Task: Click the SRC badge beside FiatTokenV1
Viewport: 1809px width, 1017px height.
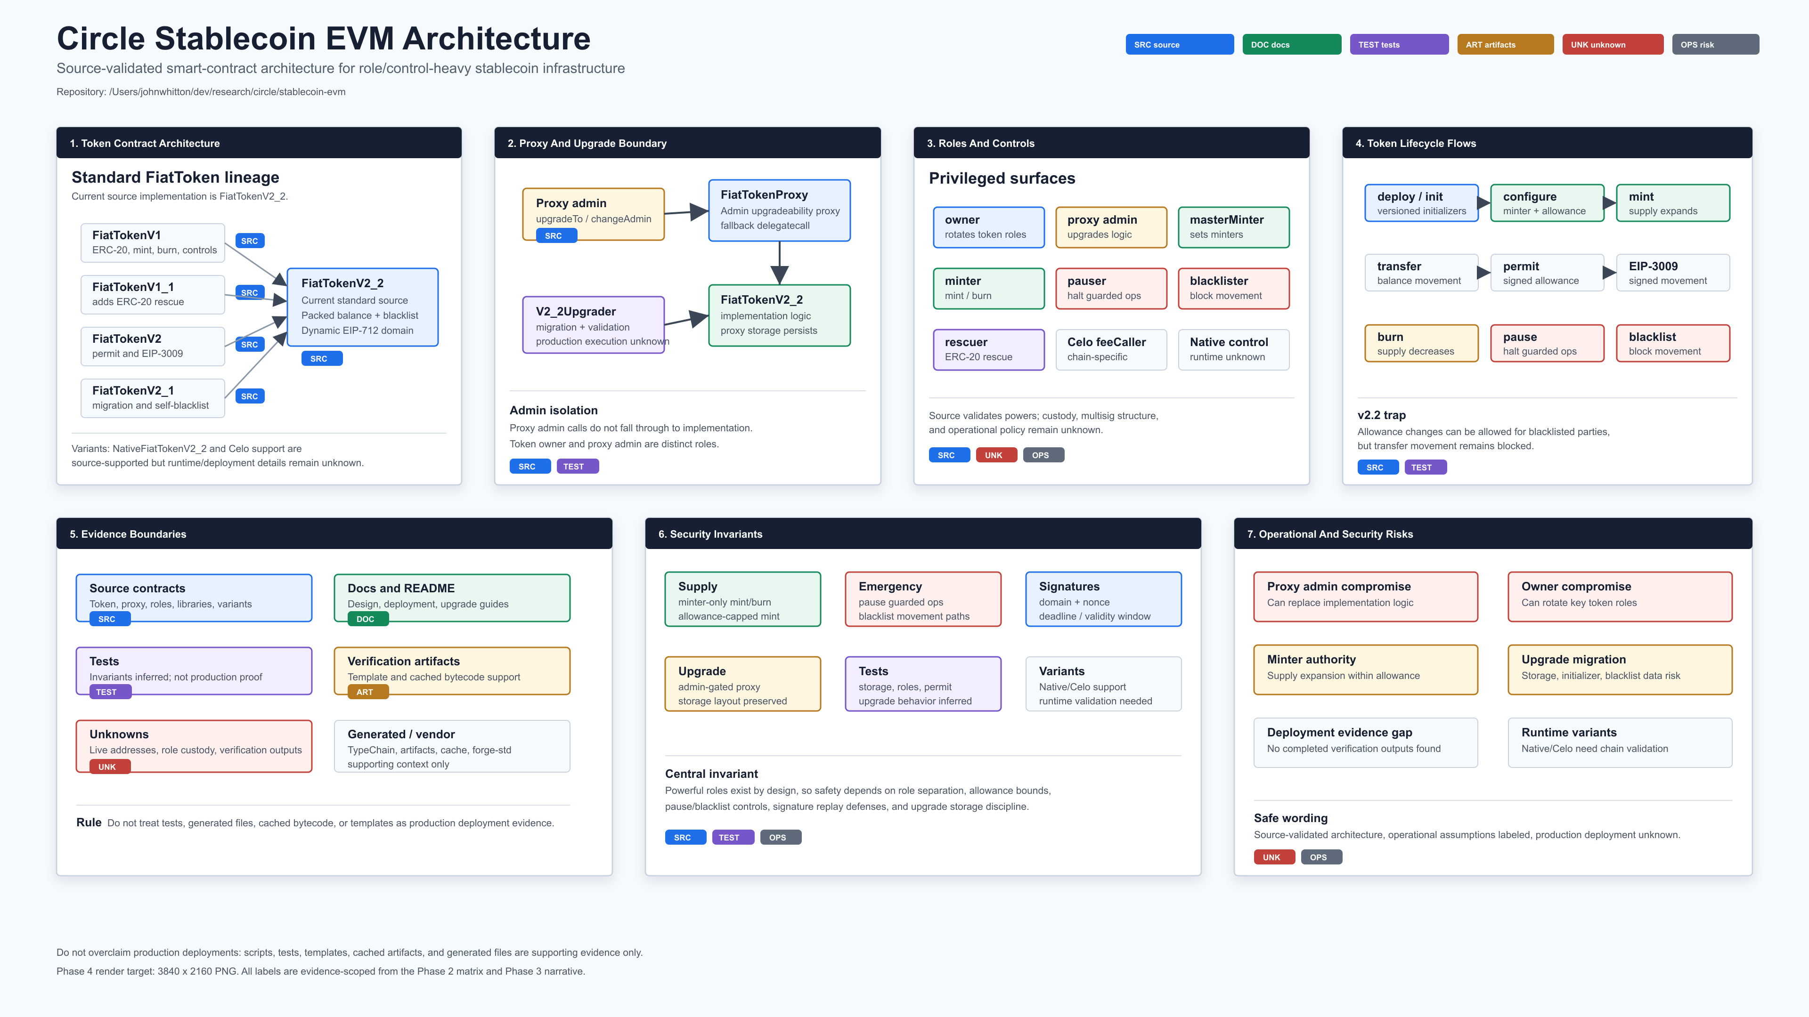Action: point(249,241)
